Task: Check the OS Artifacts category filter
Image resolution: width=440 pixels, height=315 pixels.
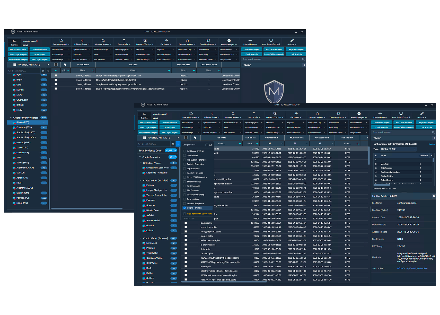Action: point(184,155)
